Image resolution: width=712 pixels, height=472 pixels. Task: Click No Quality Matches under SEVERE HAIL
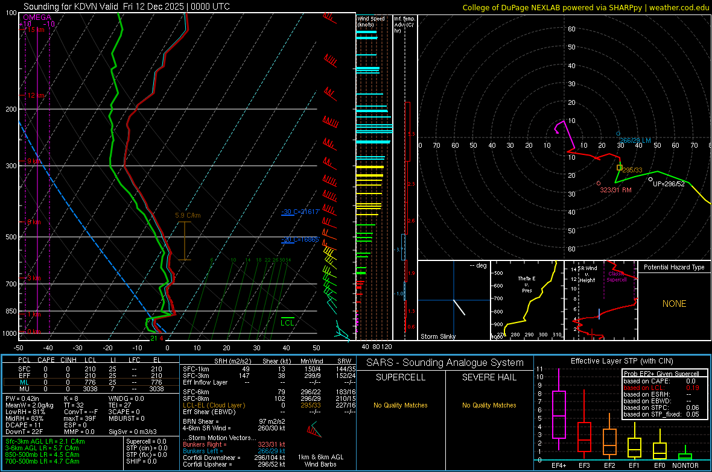coord(489,405)
